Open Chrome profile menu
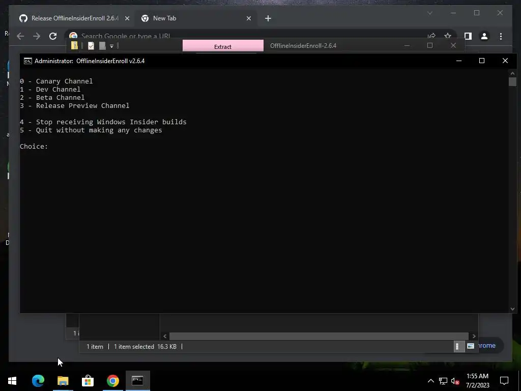 (x=484, y=36)
